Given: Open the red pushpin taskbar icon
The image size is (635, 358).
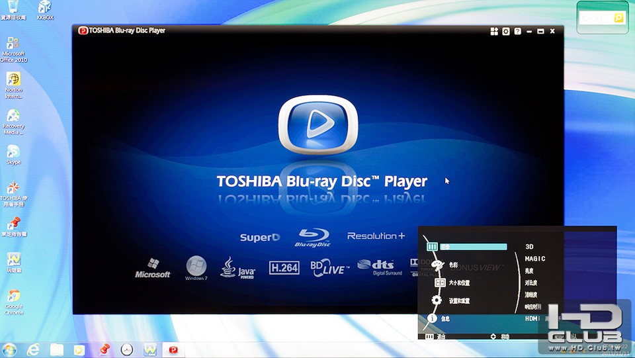Looking at the screenshot, I should click(104, 349).
